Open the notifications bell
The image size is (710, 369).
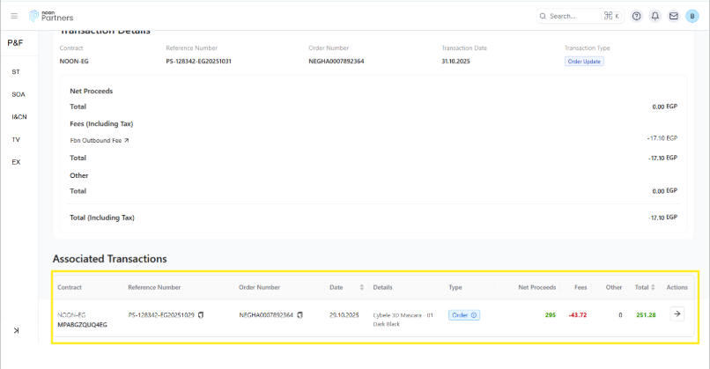[x=655, y=16]
